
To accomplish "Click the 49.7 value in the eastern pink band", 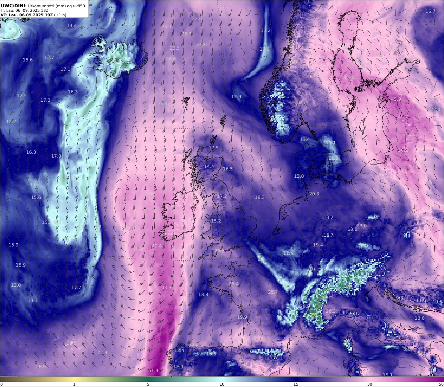I will 403,117.
